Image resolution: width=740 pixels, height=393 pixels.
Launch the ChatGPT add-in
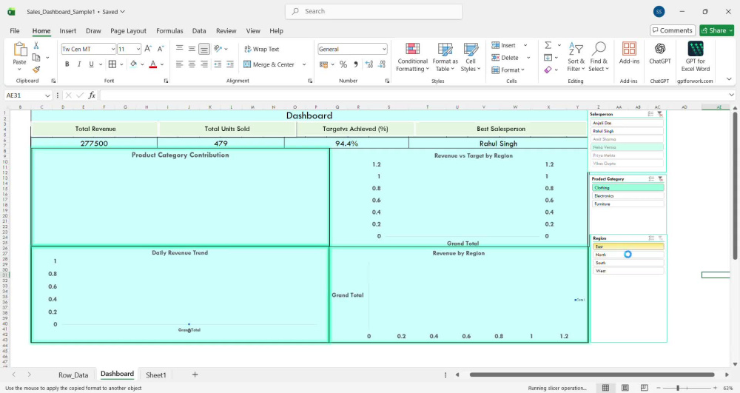coord(660,53)
